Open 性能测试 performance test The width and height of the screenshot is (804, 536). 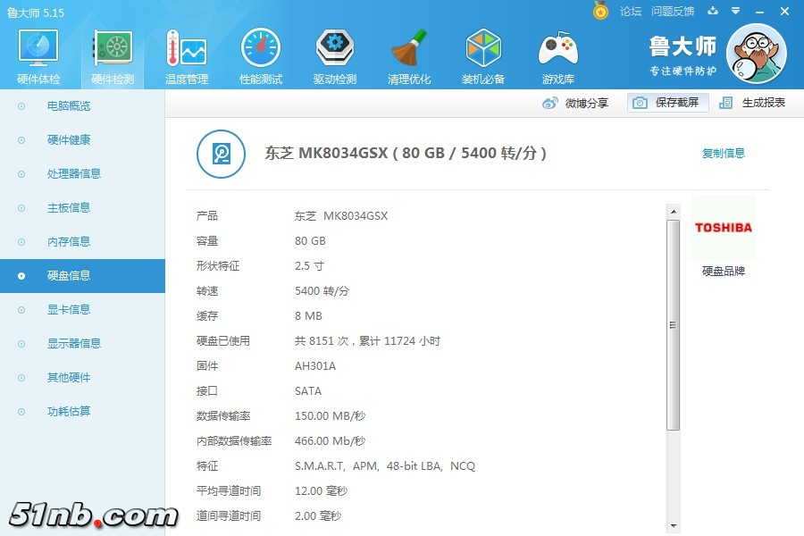(x=261, y=57)
